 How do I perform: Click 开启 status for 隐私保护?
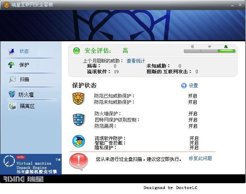tap(194, 148)
